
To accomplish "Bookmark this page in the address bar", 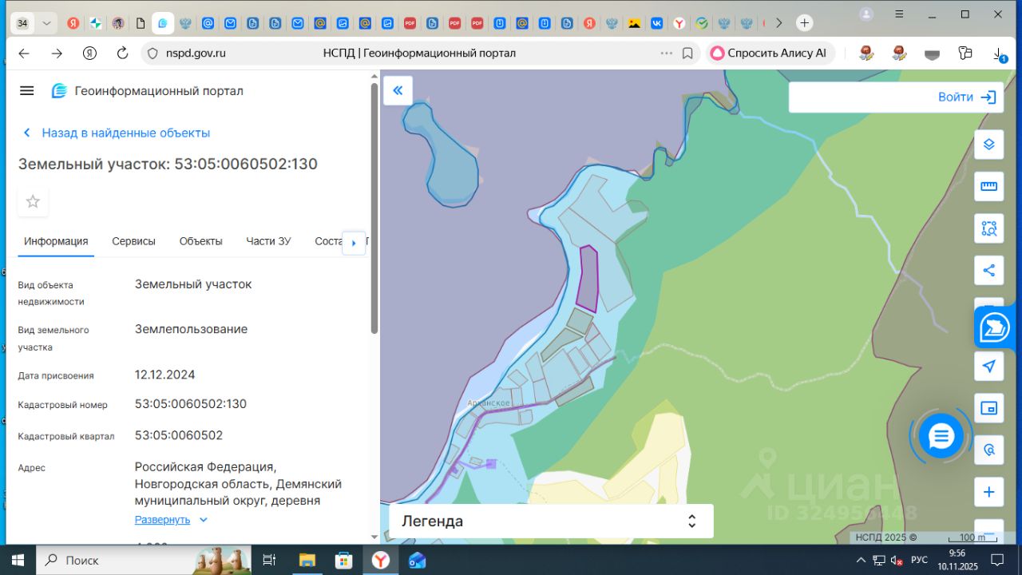I will 687,54.
